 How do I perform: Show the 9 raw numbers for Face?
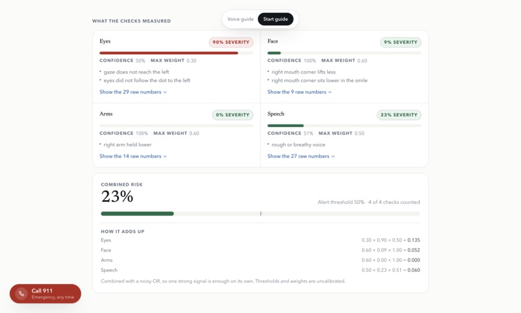point(299,92)
